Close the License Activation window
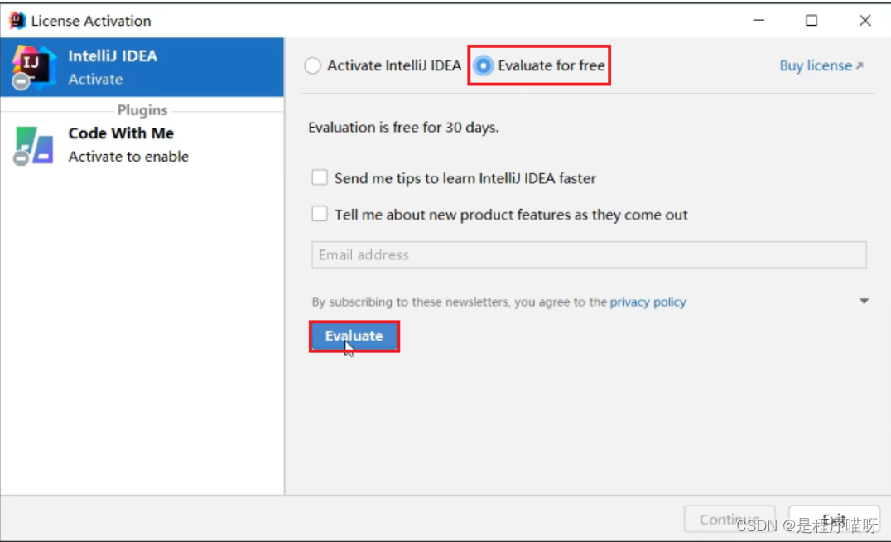 [865, 21]
